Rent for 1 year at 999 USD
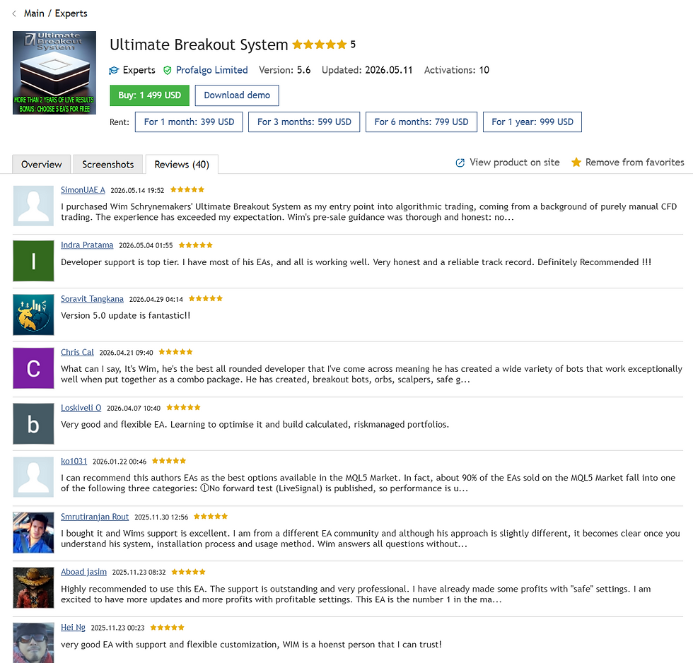This screenshot has width=693, height=663. [532, 122]
